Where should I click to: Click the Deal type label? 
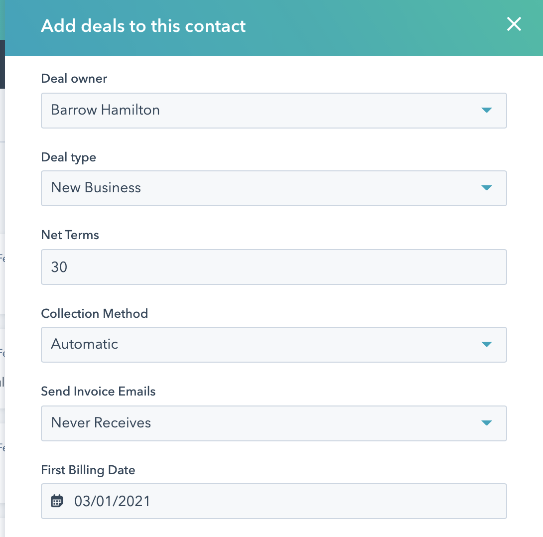coord(69,157)
